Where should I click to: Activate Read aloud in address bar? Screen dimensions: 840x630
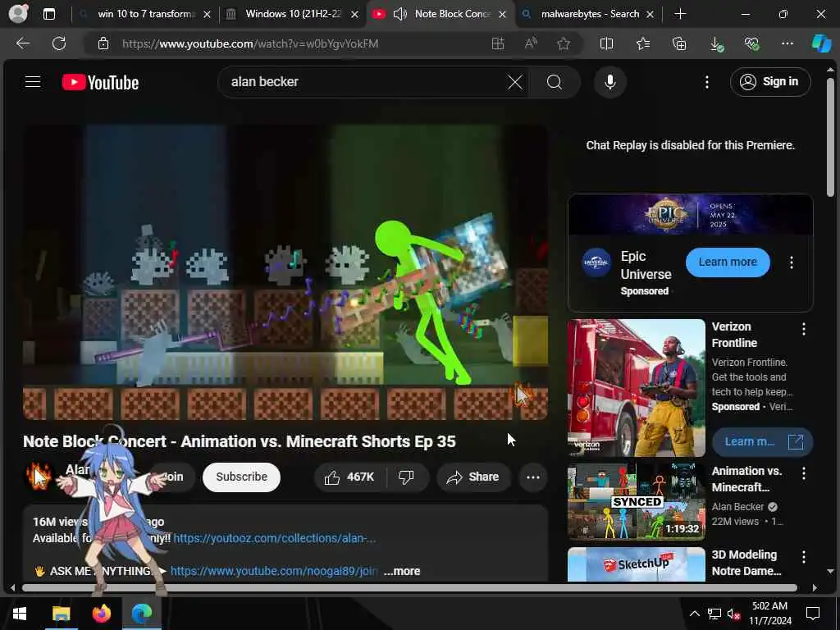531,44
